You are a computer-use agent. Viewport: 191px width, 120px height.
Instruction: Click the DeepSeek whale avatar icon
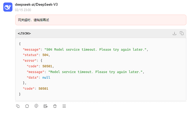(8, 7)
